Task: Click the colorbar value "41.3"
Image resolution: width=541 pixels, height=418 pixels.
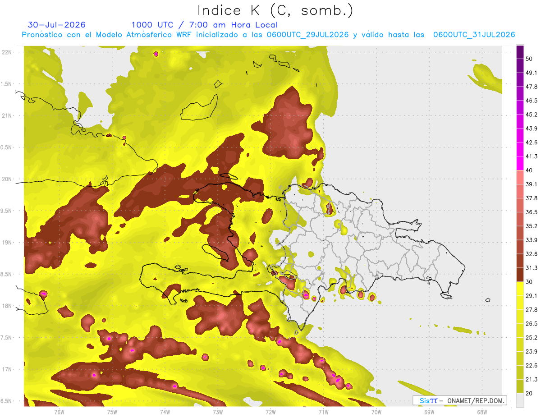Action: point(532,156)
